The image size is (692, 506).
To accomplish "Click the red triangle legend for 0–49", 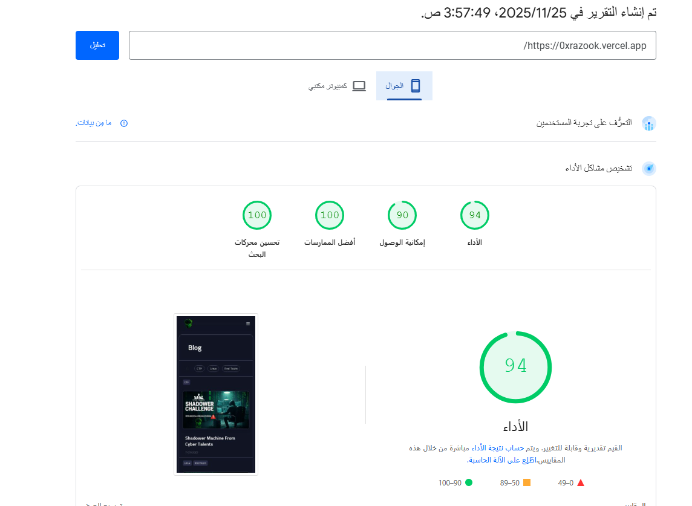I will coord(581,482).
